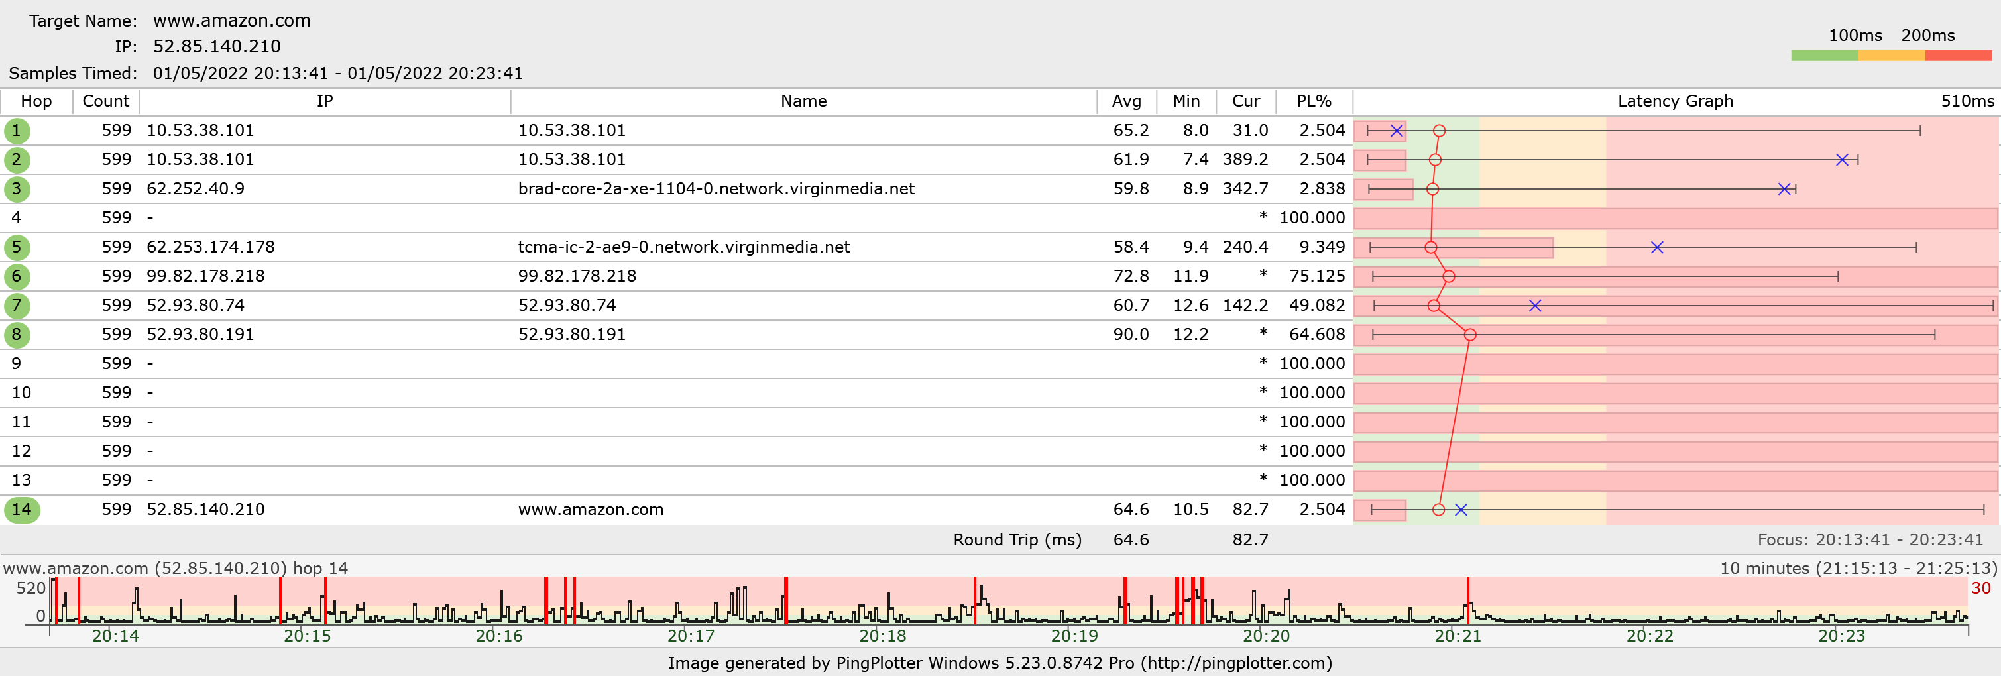Click the green segment of latency legend
Viewport: 2001px width, 676px height.
(x=1824, y=56)
